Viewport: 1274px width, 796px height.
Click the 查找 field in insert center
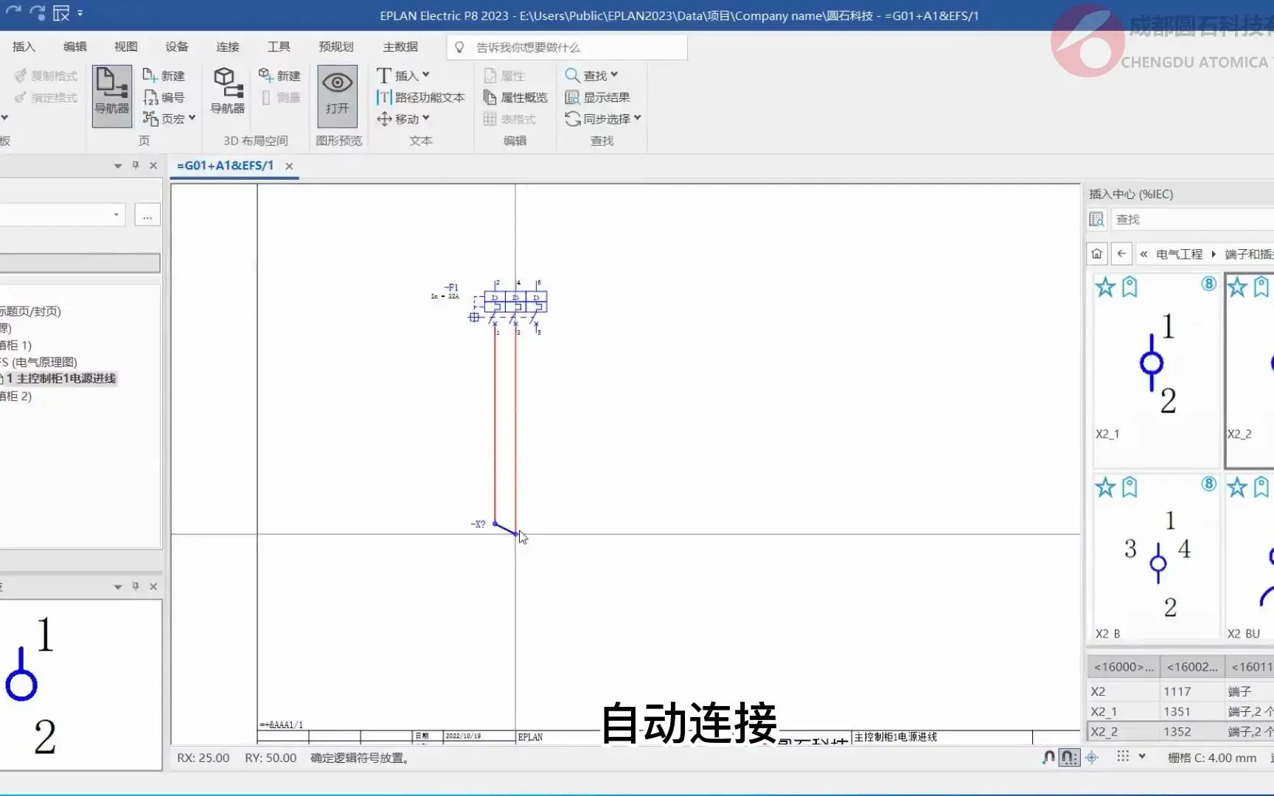pyautogui.click(x=1192, y=220)
